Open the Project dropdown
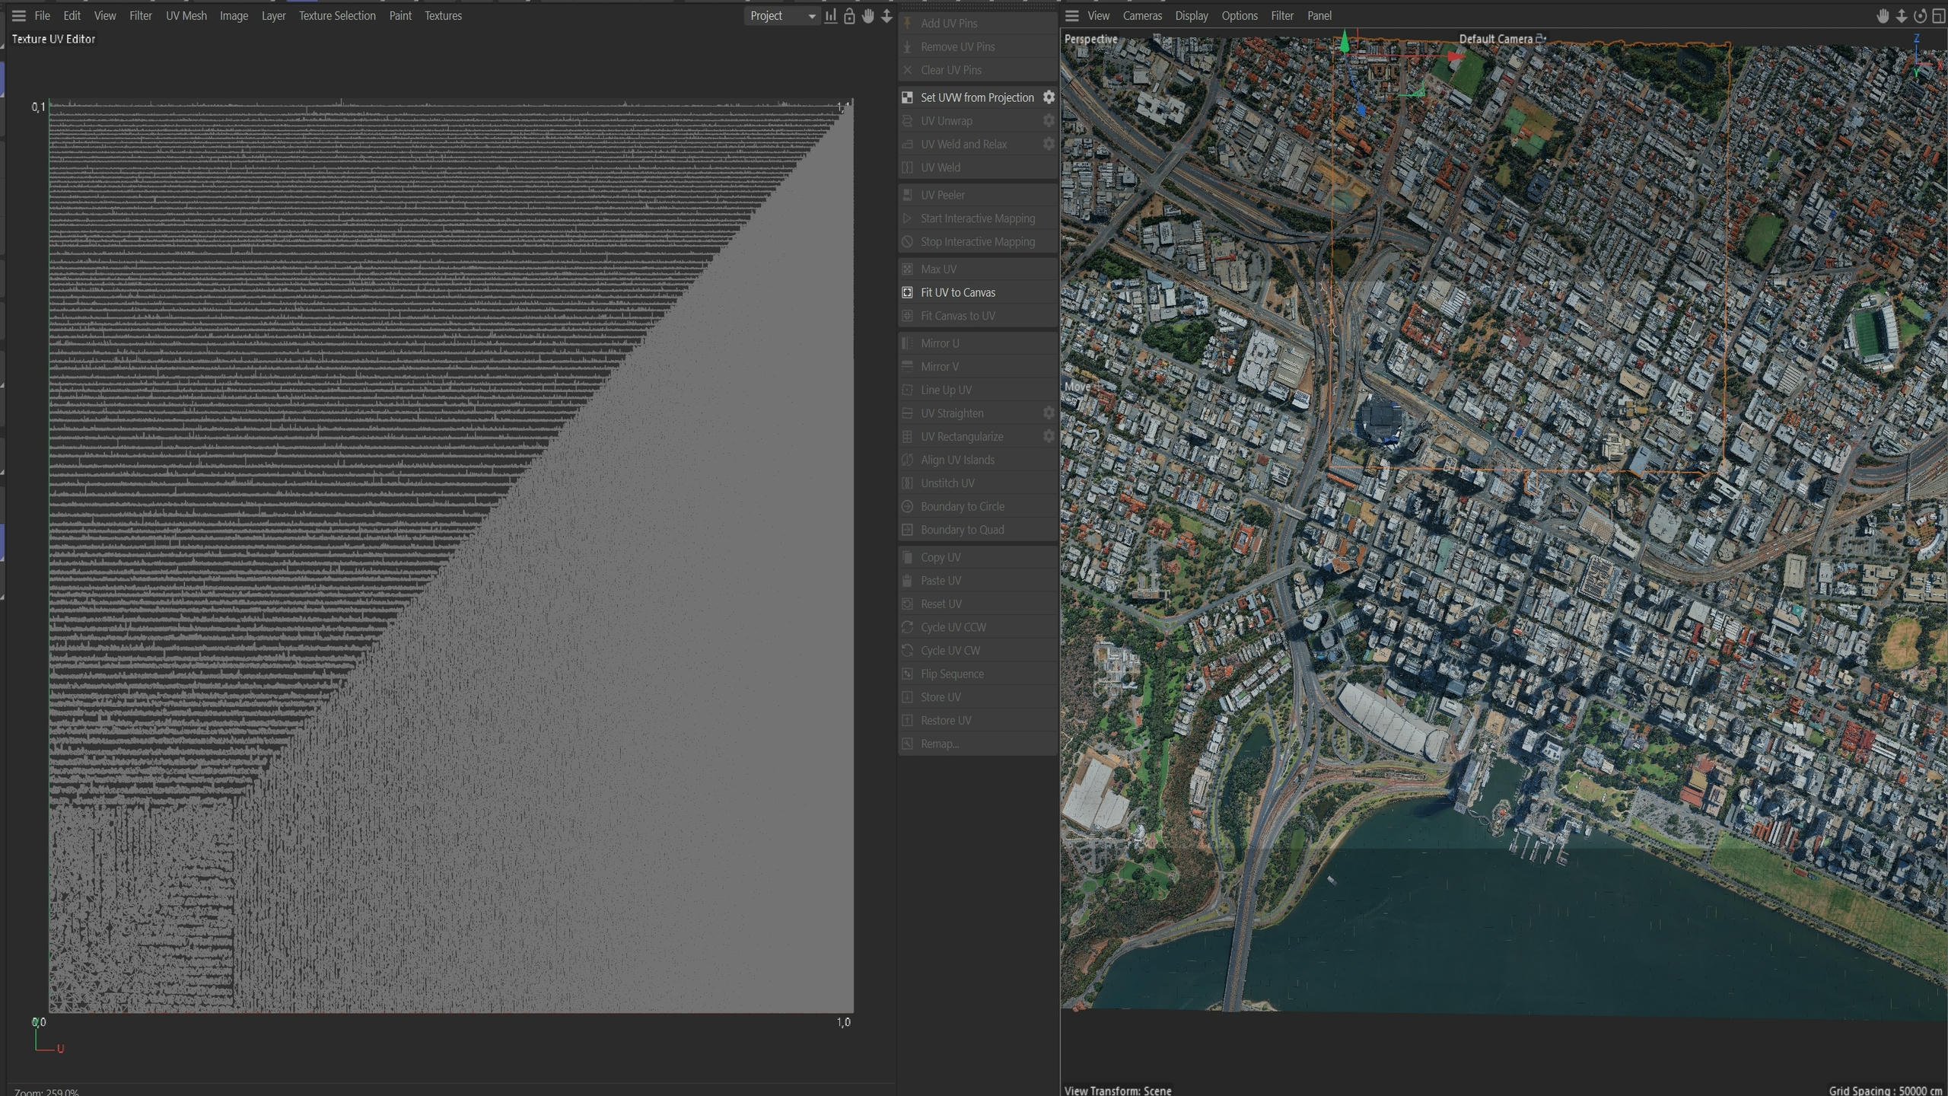Image resolution: width=1948 pixels, height=1096 pixels. click(782, 16)
